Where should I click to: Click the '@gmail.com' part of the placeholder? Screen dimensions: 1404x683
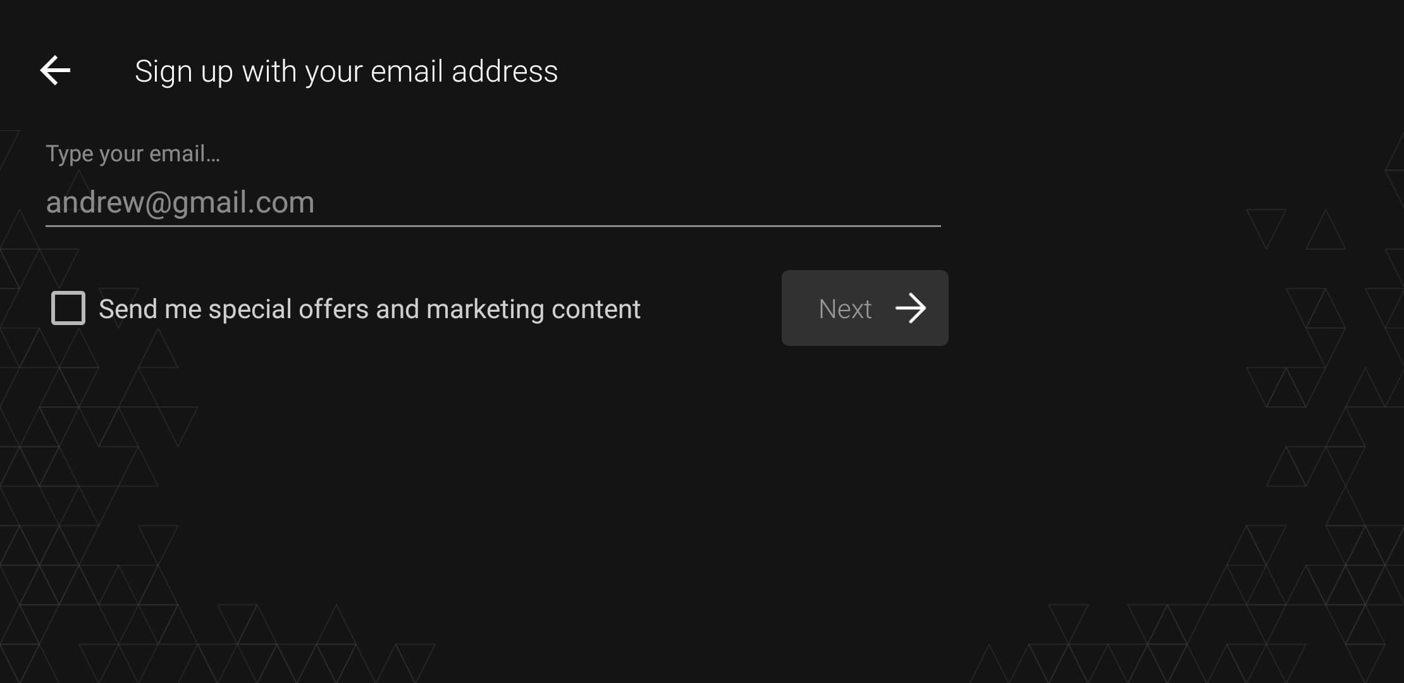tap(230, 203)
